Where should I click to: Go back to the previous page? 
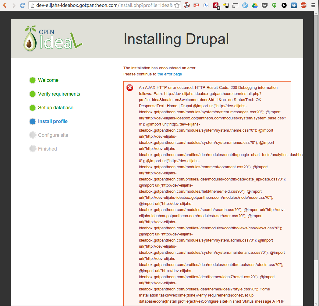[5, 5]
